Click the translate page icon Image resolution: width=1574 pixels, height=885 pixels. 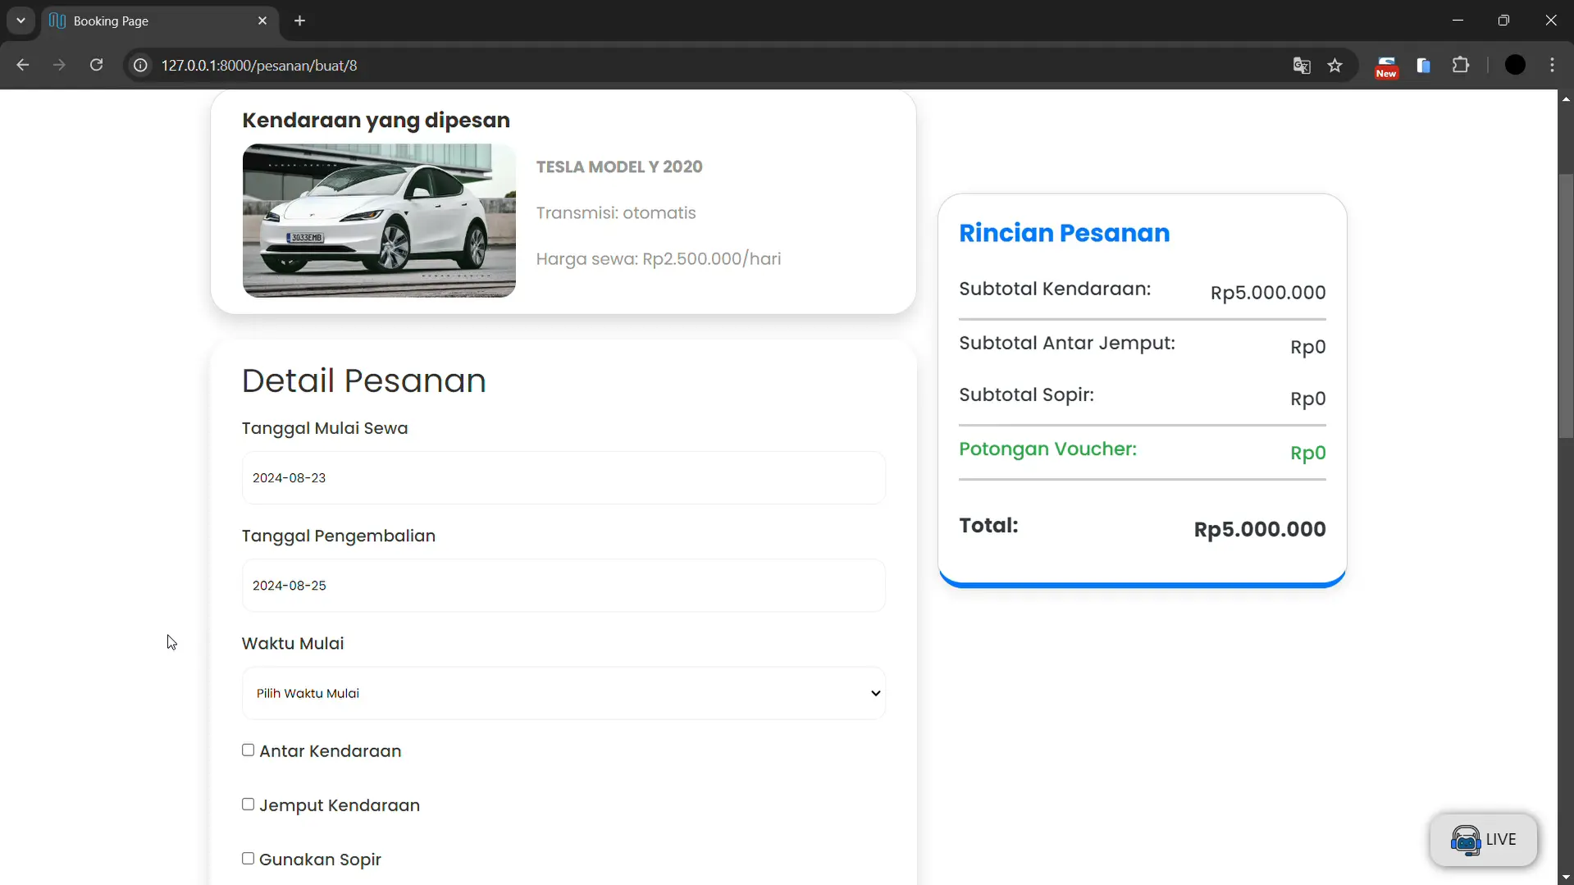click(x=1301, y=66)
